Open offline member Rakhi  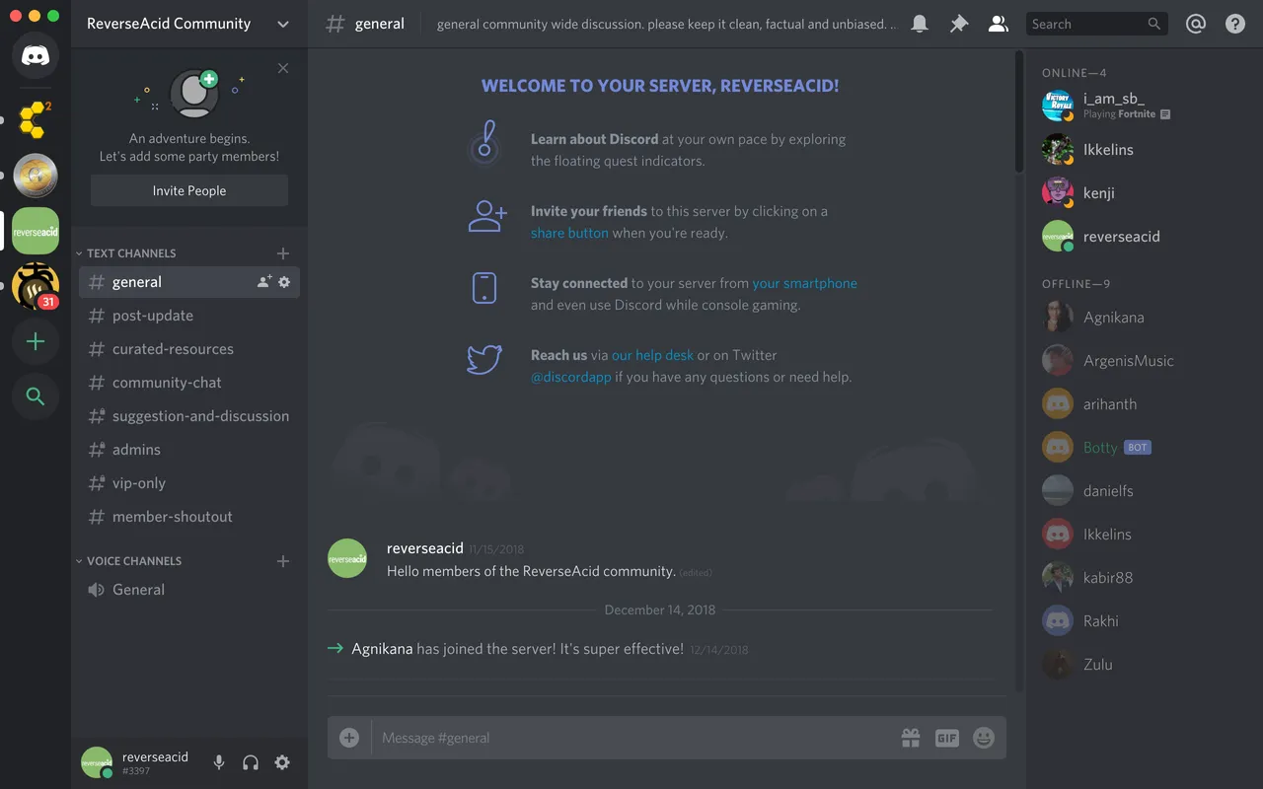(x=1145, y=621)
